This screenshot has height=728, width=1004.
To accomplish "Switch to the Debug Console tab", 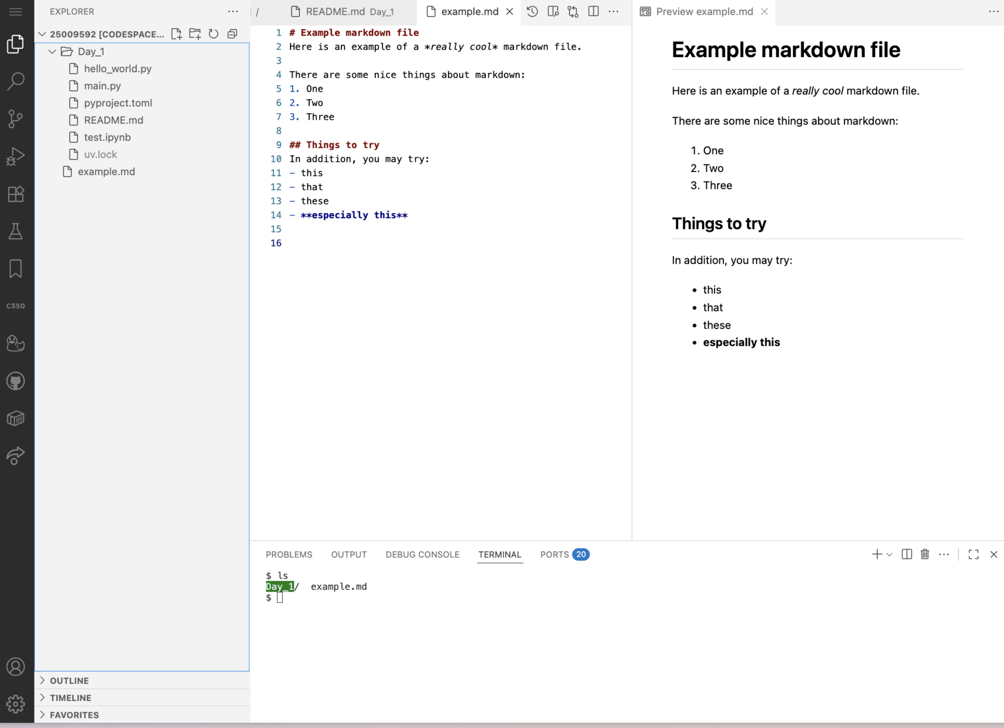I will click(x=422, y=554).
